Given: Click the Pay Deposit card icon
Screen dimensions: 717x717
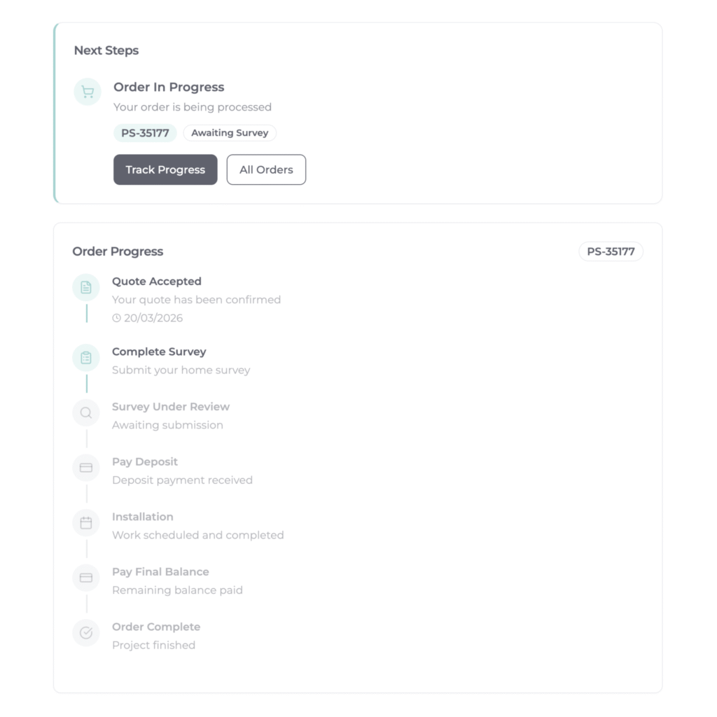Looking at the screenshot, I should pos(86,468).
